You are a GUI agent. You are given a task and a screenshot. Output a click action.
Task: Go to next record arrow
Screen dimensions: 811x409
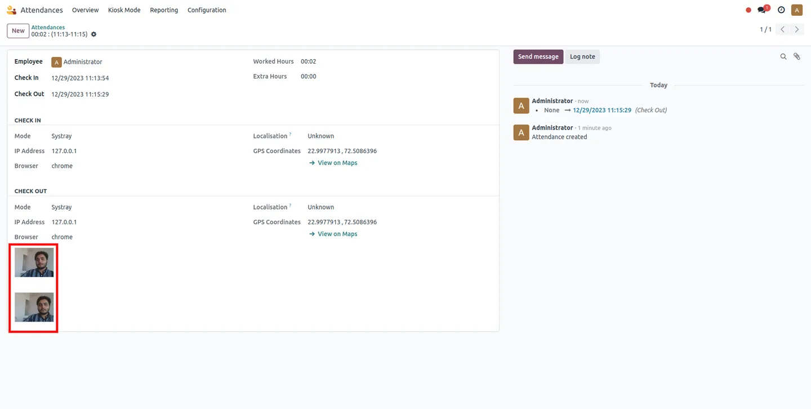[x=796, y=29]
